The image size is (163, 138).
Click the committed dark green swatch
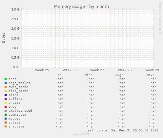(x=6, y=115)
